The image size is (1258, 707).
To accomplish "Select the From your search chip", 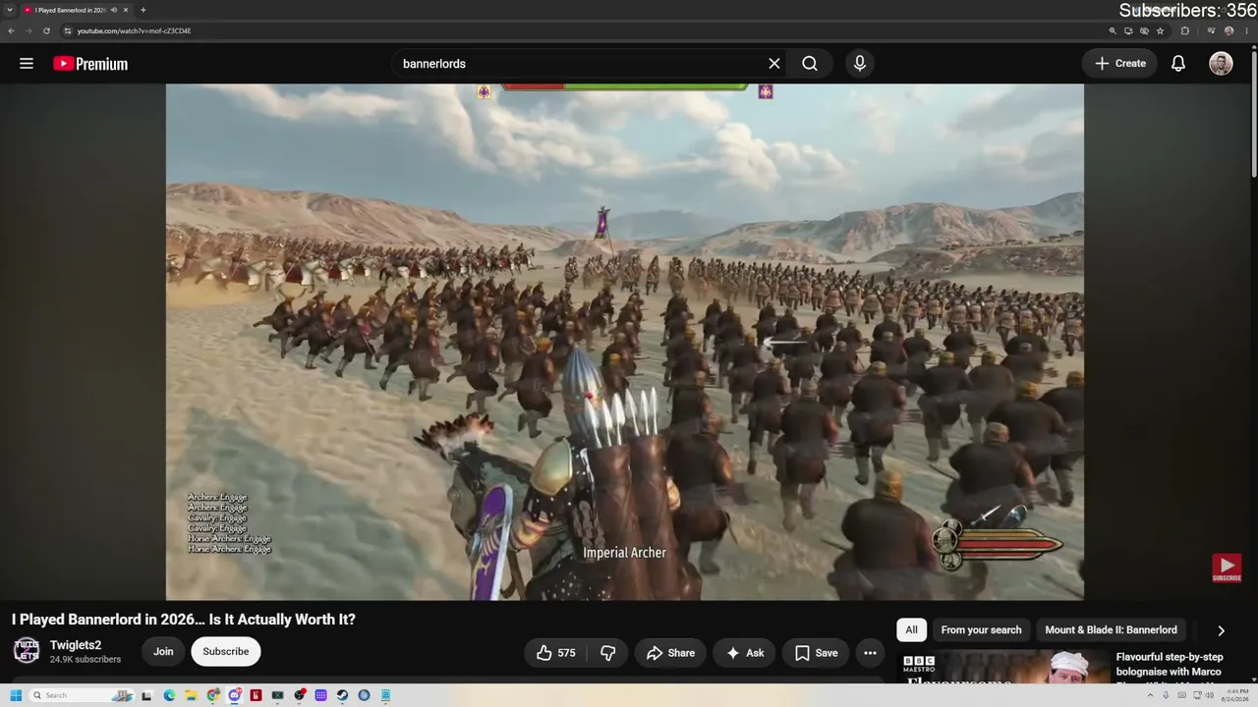I will [x=981, y=630].
